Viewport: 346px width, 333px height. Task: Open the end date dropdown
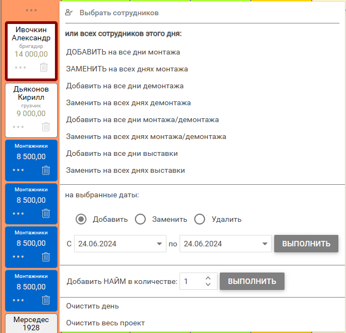pos(265,244)
